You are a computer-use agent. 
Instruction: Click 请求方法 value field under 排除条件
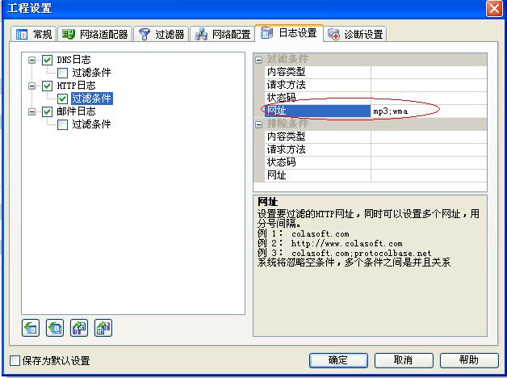point(429,150)
